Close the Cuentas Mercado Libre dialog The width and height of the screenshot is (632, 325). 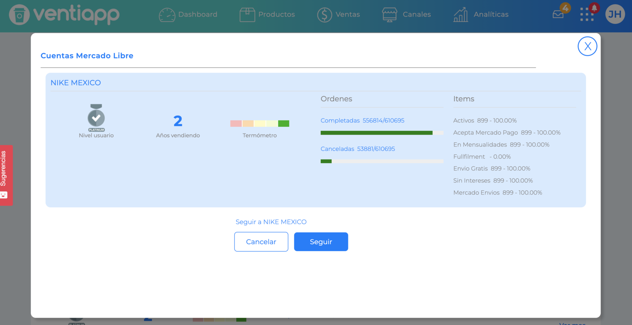pyautogui.click(x=587, y=46)
